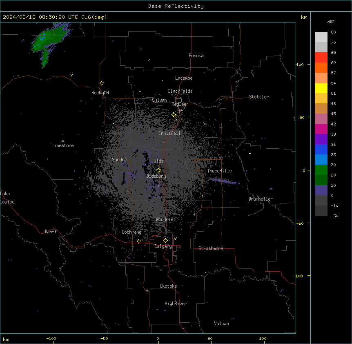
Task: Click the asterisk marker above Limestone label
Action: click(x=62, y=141)
